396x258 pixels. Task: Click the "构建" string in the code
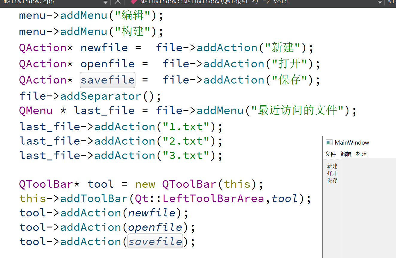pos(132,31)
